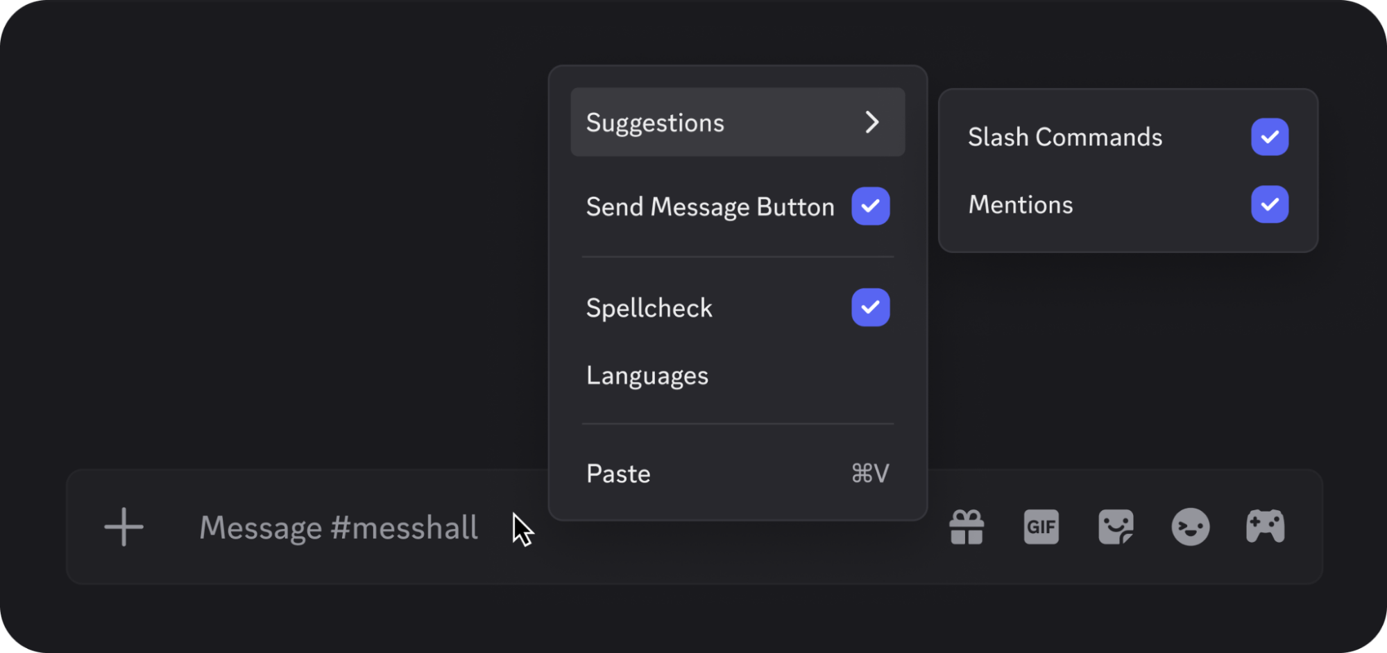This screenshot has height=653, width=1387.
Task: Open the emoji picker
Action: click(1191, 527)
